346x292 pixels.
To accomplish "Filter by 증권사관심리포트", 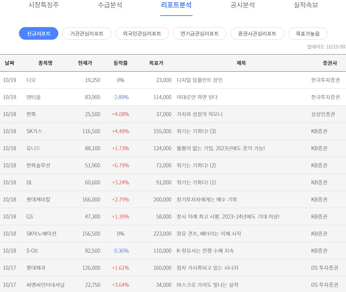I will [x=257, y=33].
